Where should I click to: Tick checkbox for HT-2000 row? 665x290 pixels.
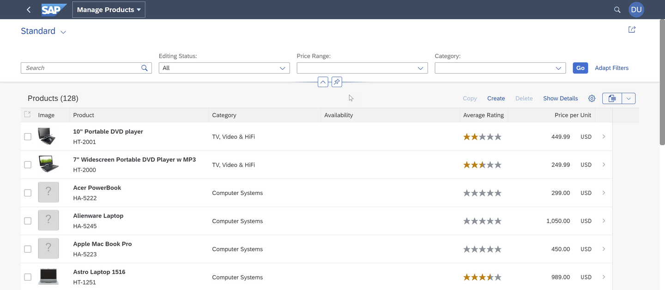28,165
